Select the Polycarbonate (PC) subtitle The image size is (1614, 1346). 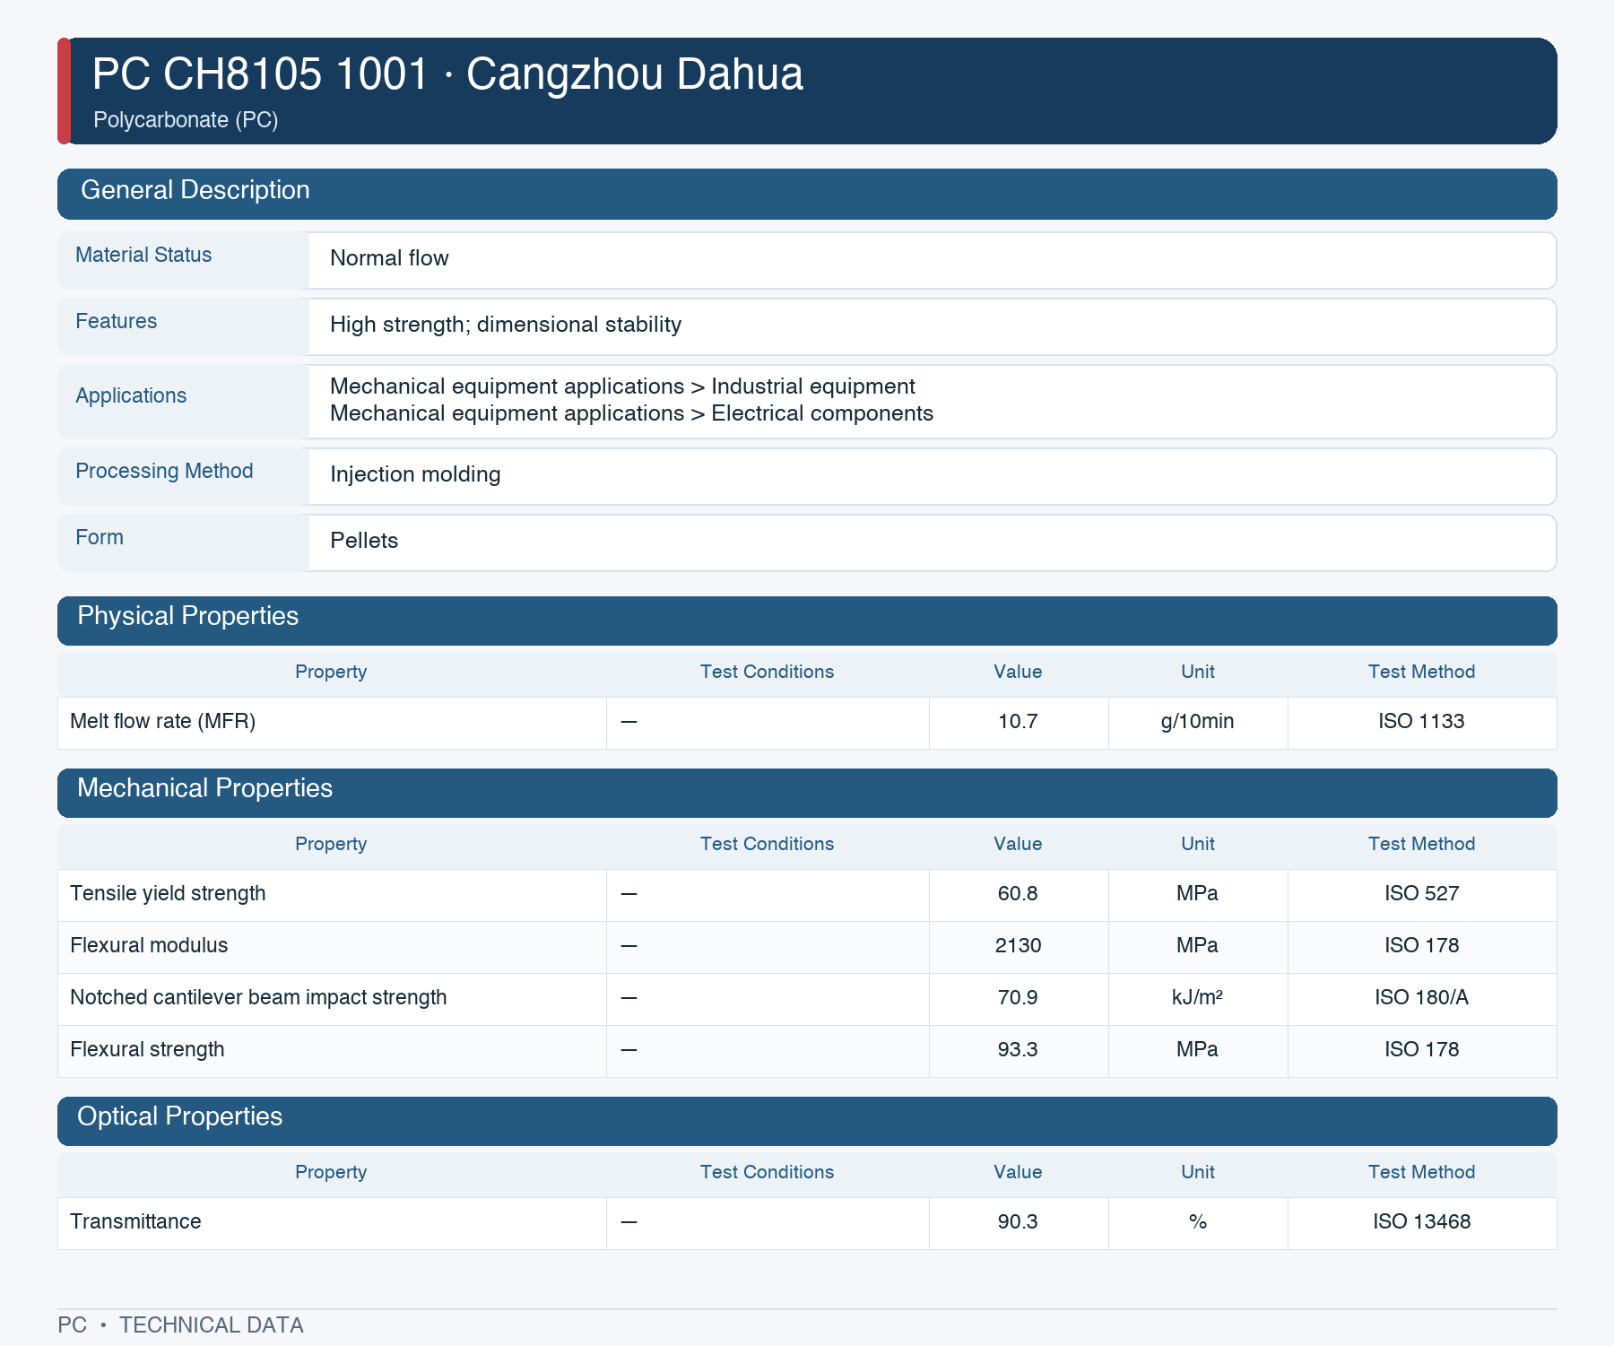click(x=186, y=120)
